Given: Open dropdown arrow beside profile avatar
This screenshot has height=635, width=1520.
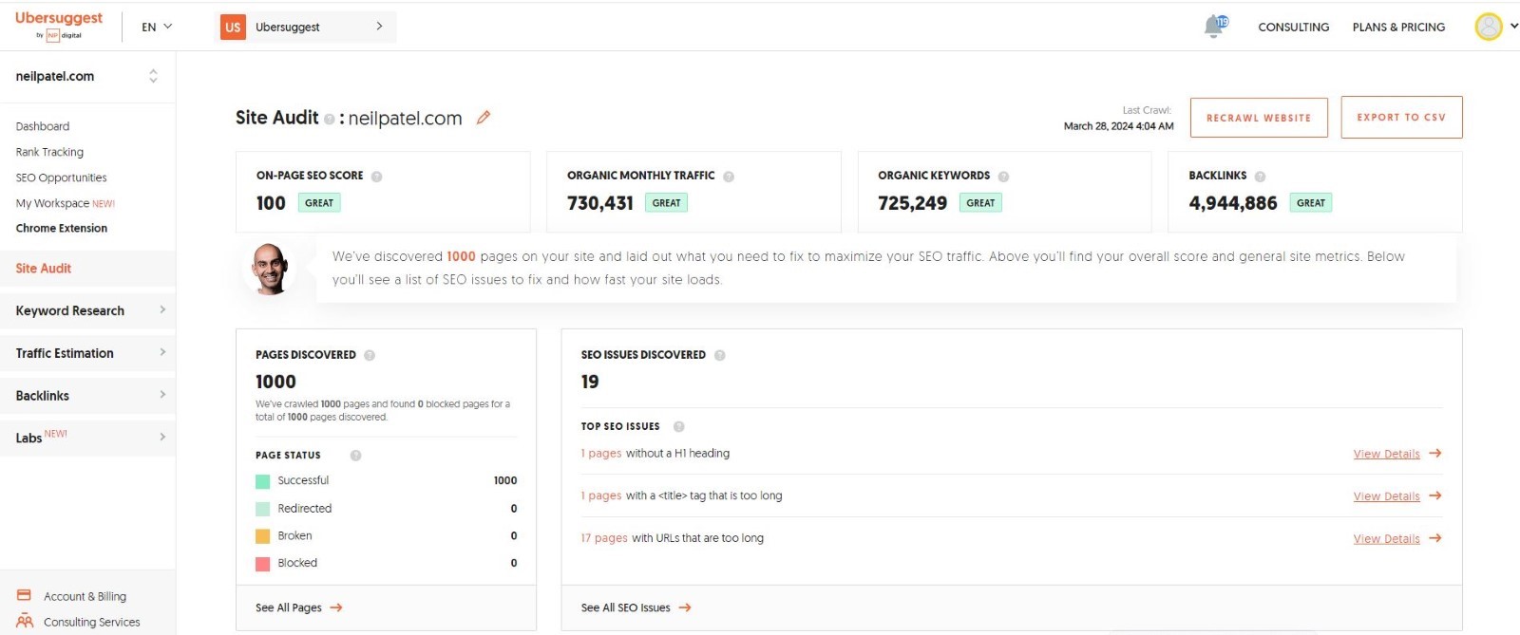Looking at the screenshot, I should tap(1513, 27).
